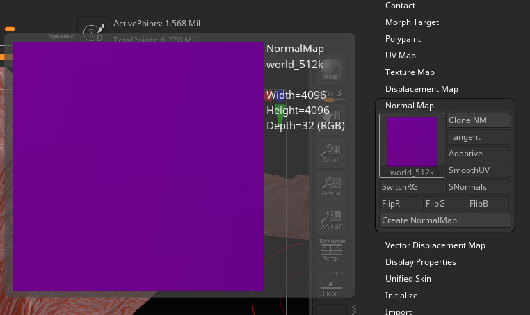The width and height of the screenshot is (530, 315).
Task: Toggle FlipB channel
Action: click(488, 204)
